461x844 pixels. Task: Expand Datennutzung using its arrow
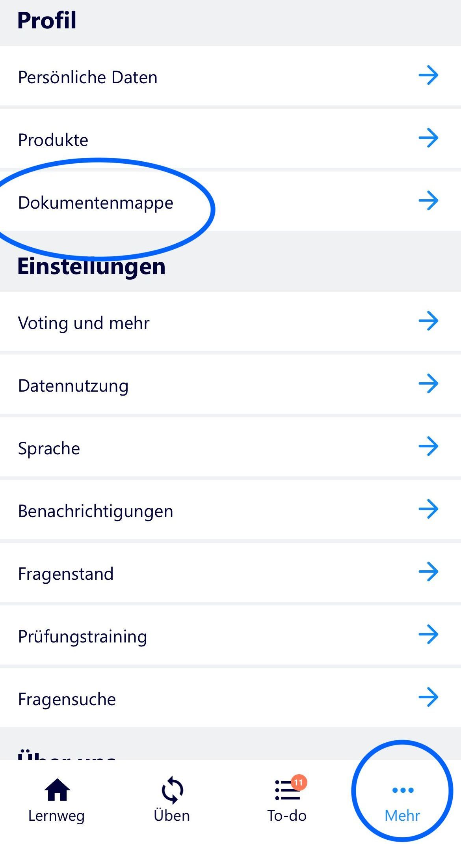point(428,384)
